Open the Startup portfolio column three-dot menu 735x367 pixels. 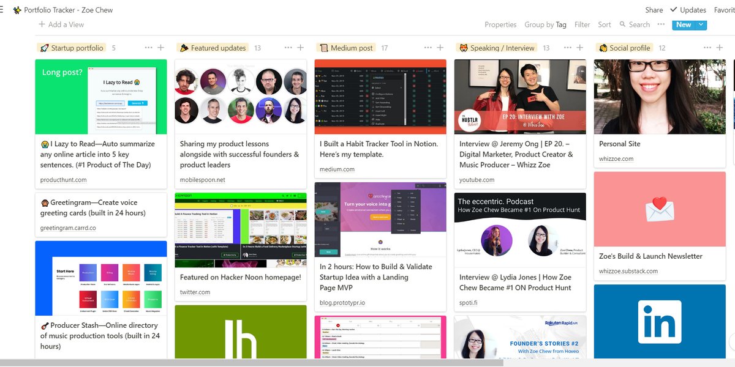tap(148, 48)
